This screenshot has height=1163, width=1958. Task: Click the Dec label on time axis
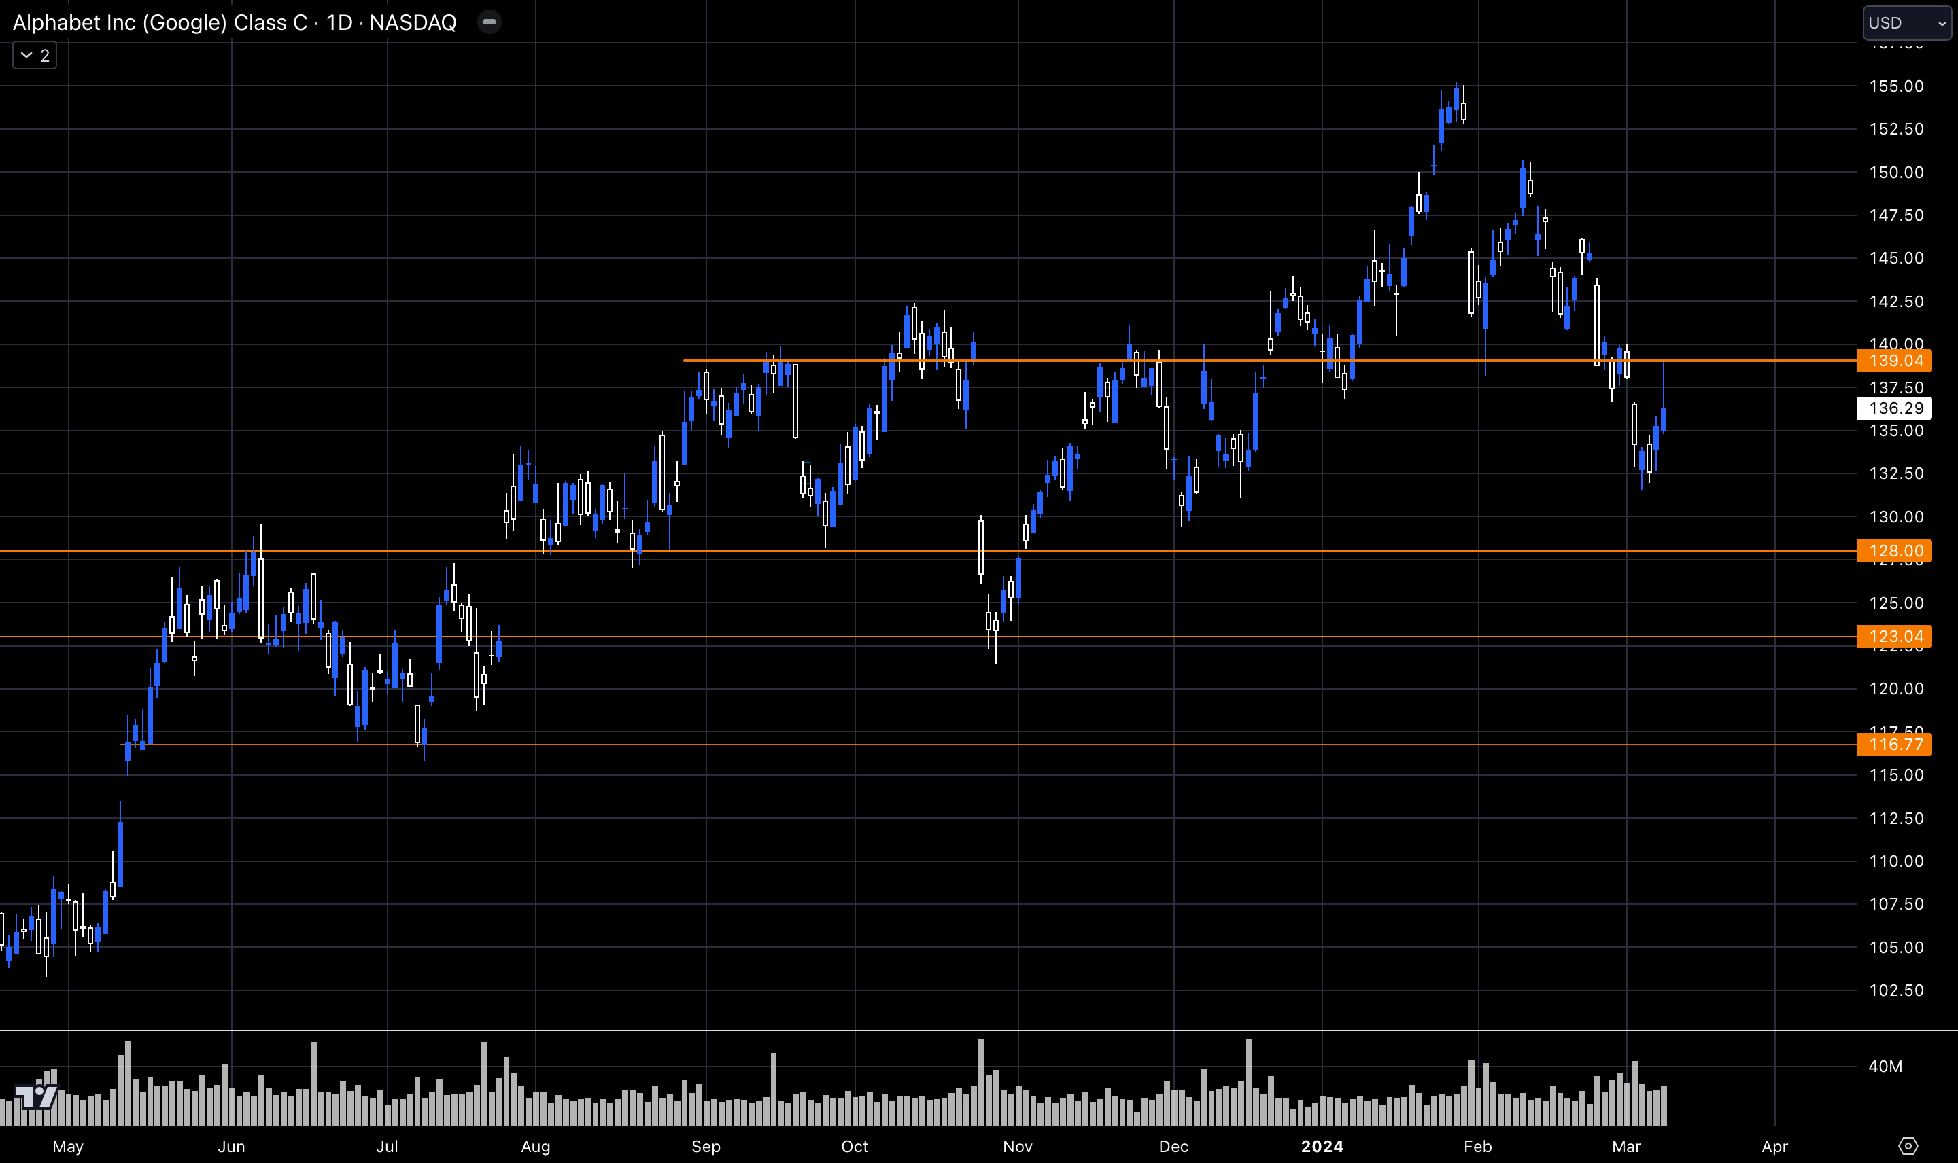[x=1174, y=1147]
